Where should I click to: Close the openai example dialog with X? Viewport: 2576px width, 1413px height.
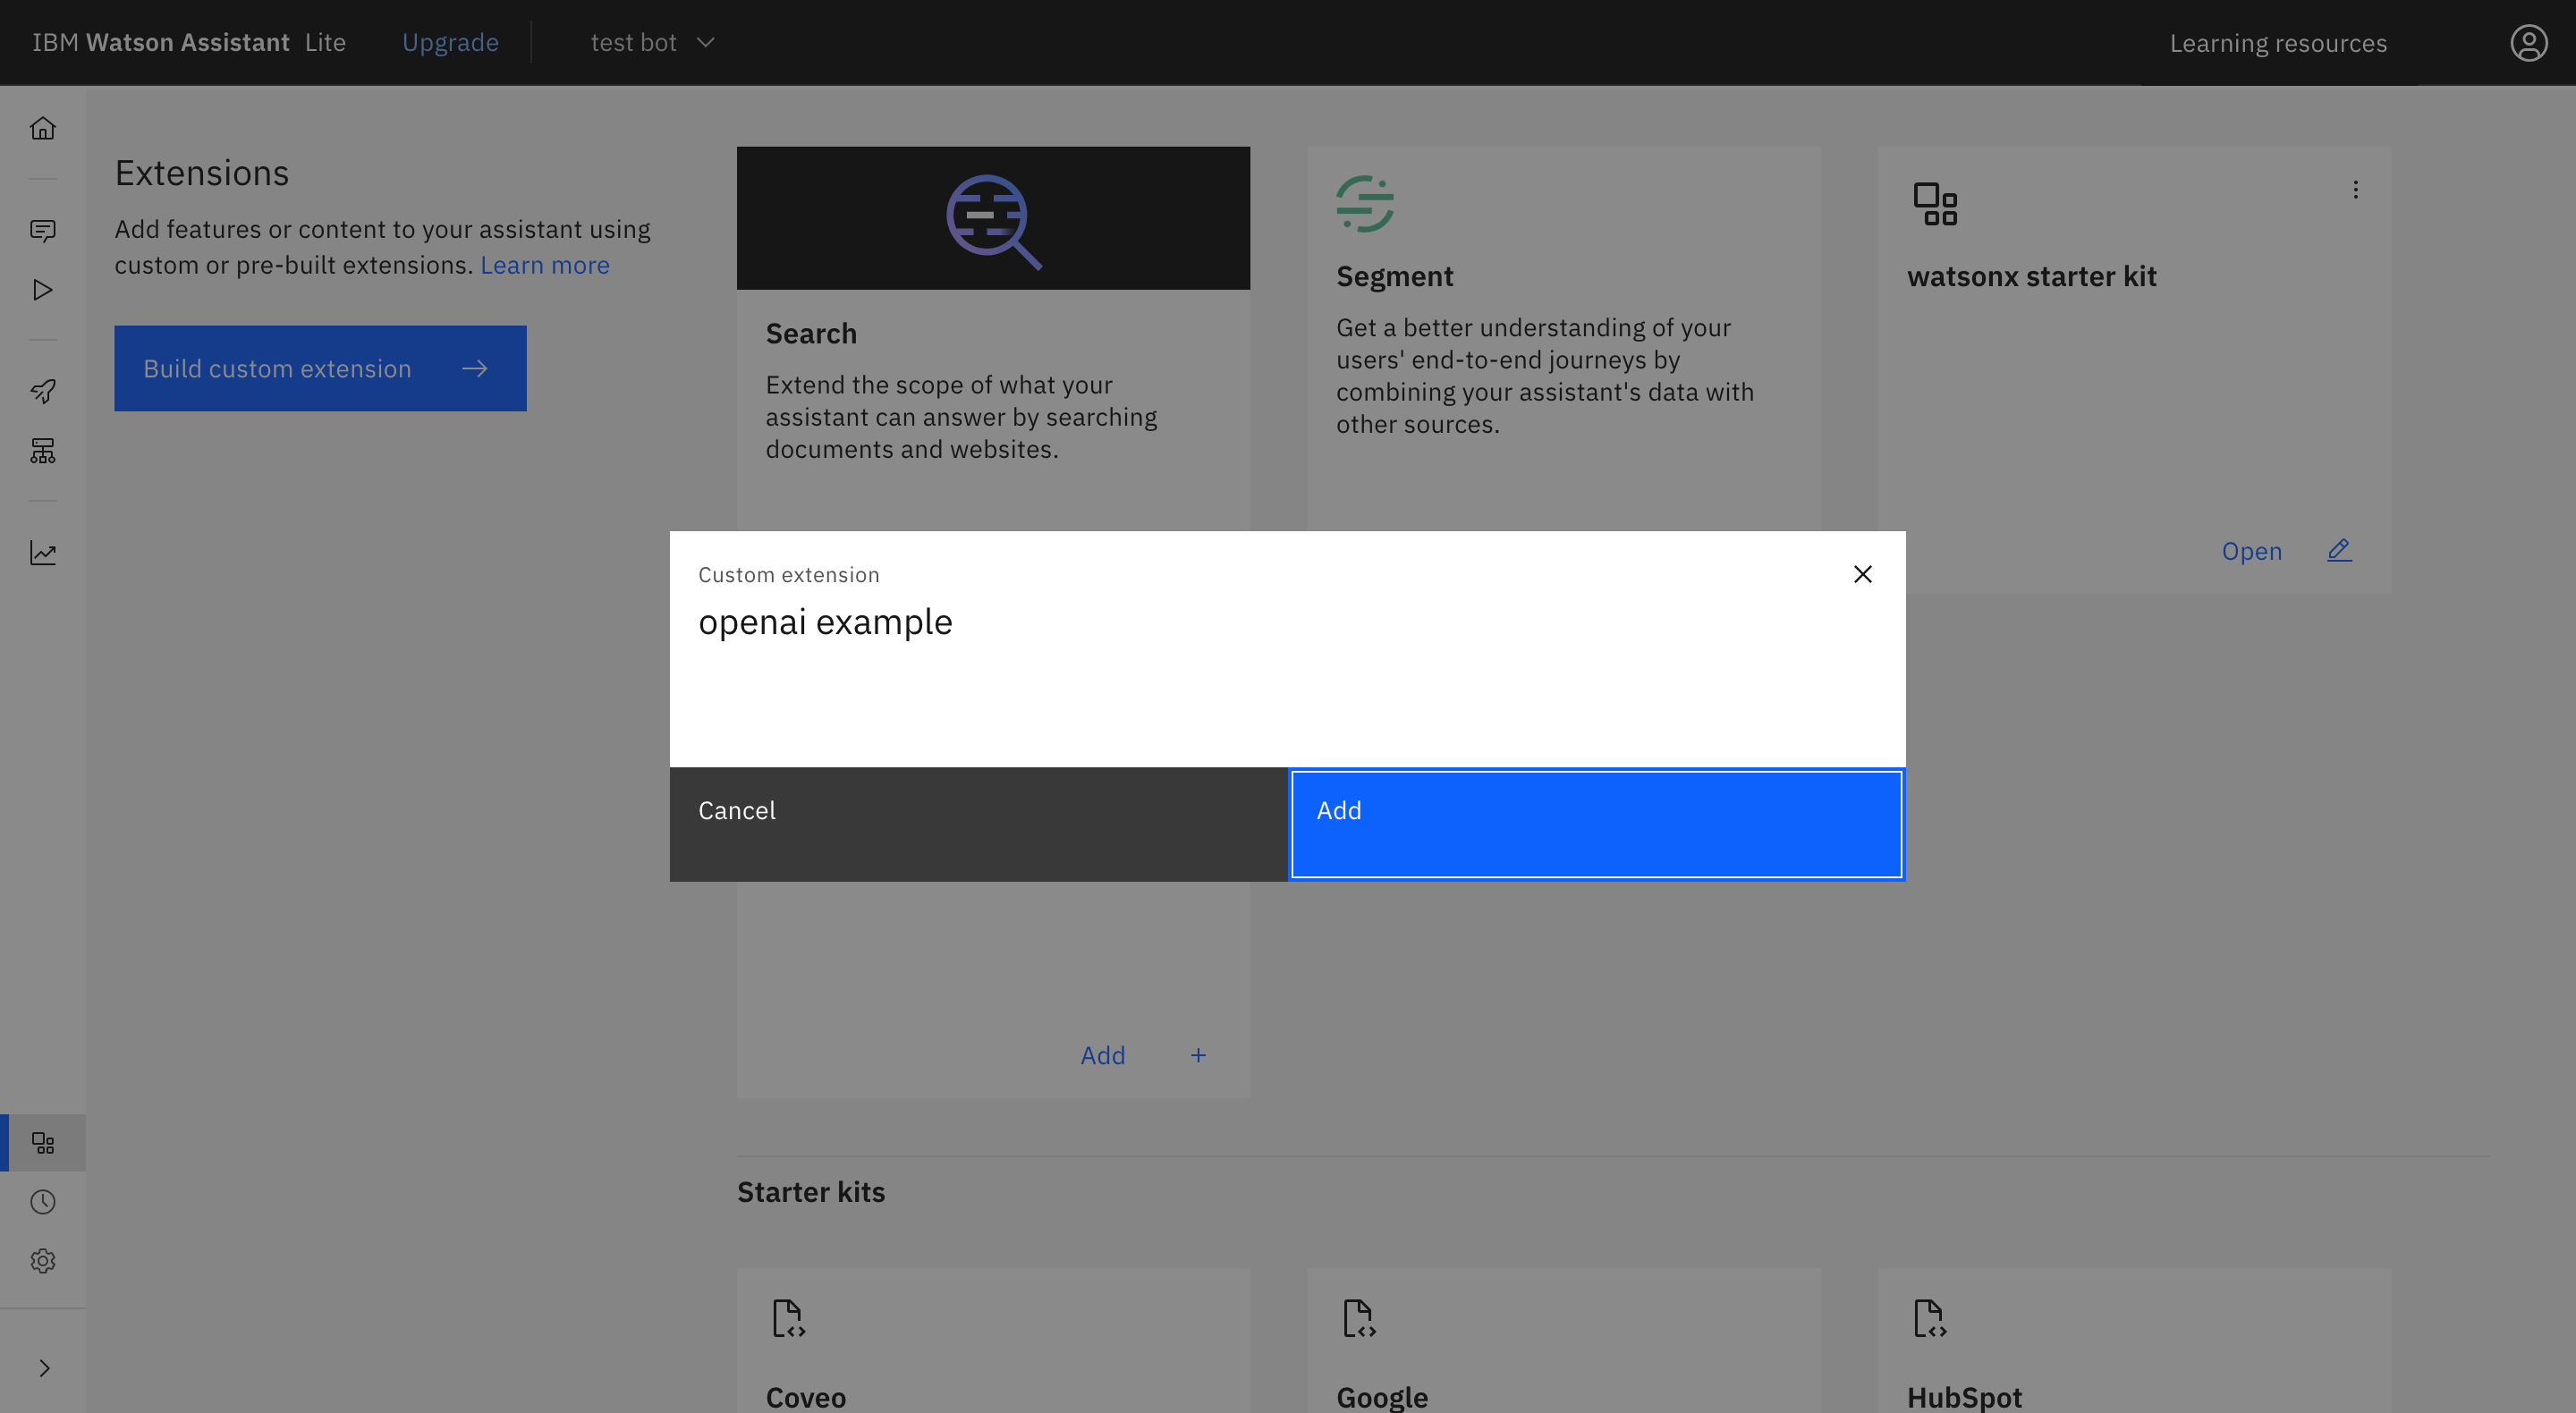1862,574
